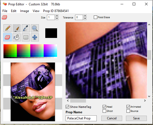153x125 pixels.
Task: Select the Magnifier zoom tool
Action: pyautogui.click(x=35, y=28)
